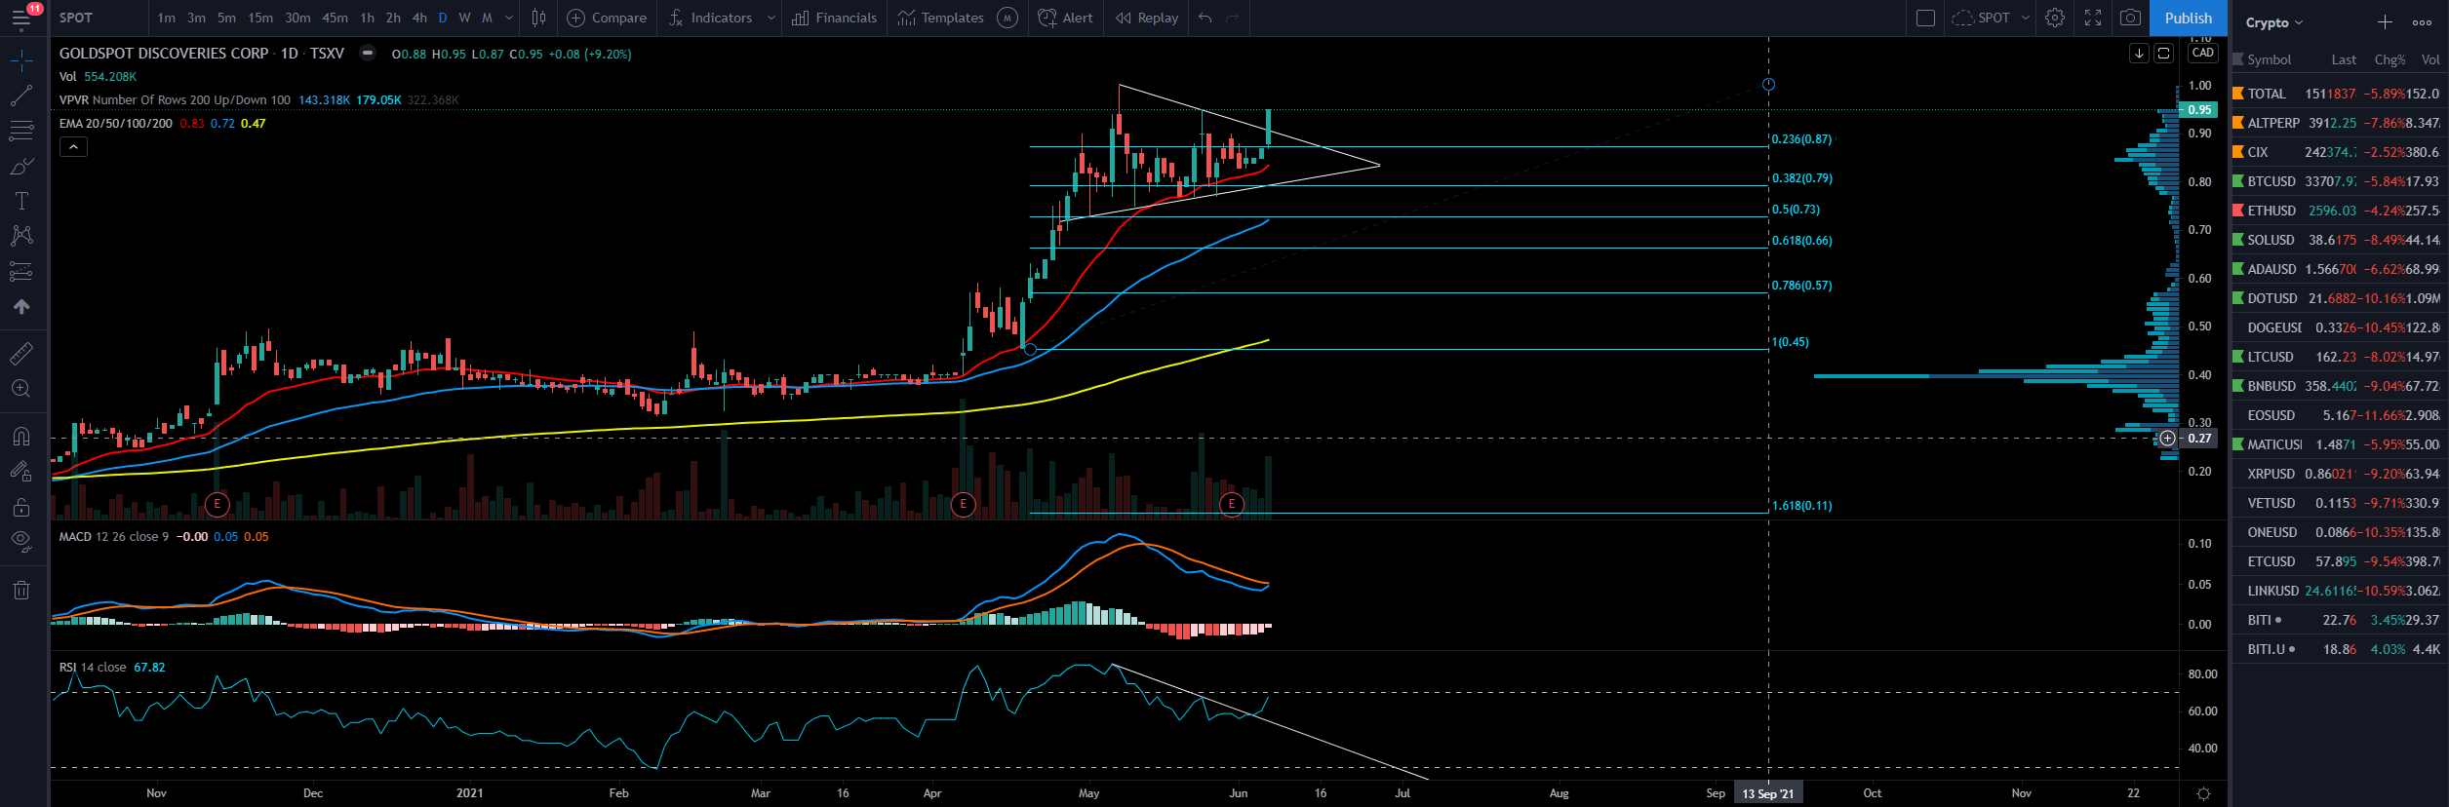The image size is (2449, 807).
Task: Select the Fibonacci retracement tool in sidebar
Action: pyautogui.click(x=21, y=131)
